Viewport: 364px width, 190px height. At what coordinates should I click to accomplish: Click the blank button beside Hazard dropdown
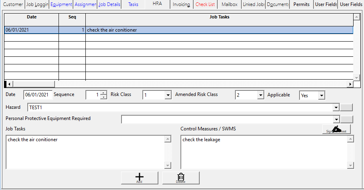click(346, 107)
